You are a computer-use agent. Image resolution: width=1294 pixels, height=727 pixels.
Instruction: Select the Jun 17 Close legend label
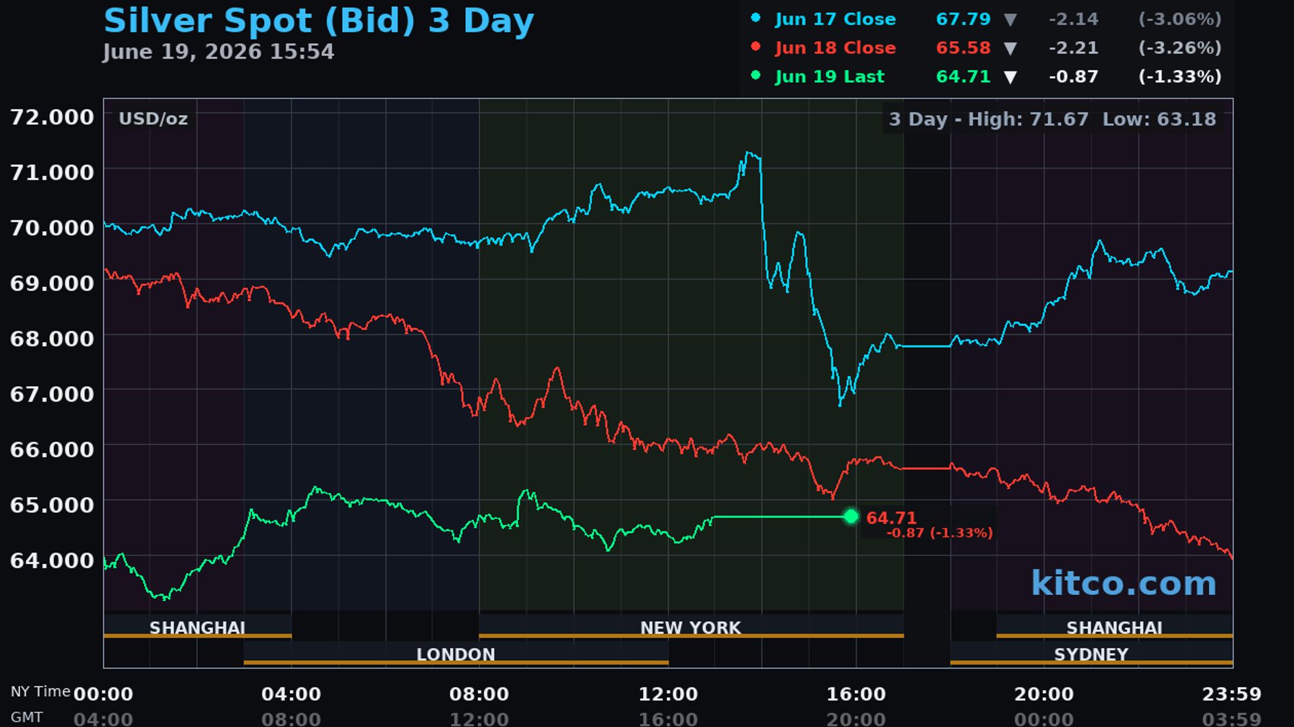tap(835, 19)
